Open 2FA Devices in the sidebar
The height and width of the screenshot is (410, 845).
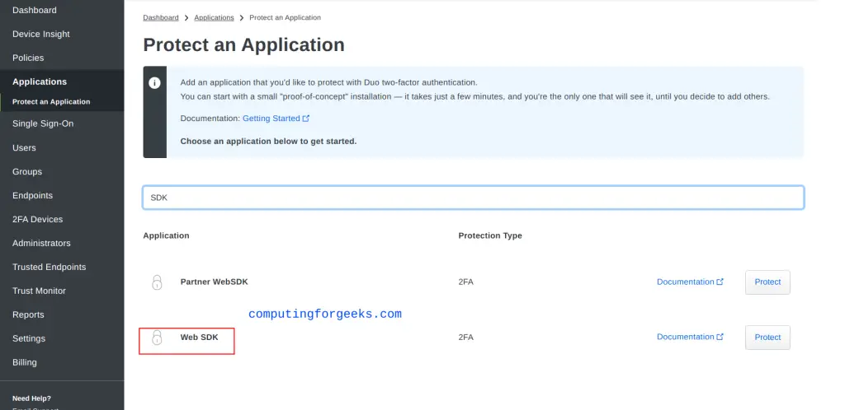(37, 219)
